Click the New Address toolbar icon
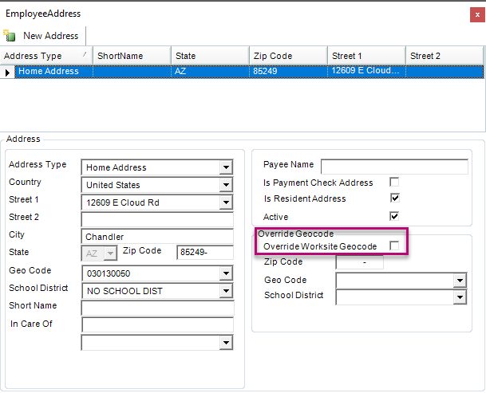 [x=10, y=36]
